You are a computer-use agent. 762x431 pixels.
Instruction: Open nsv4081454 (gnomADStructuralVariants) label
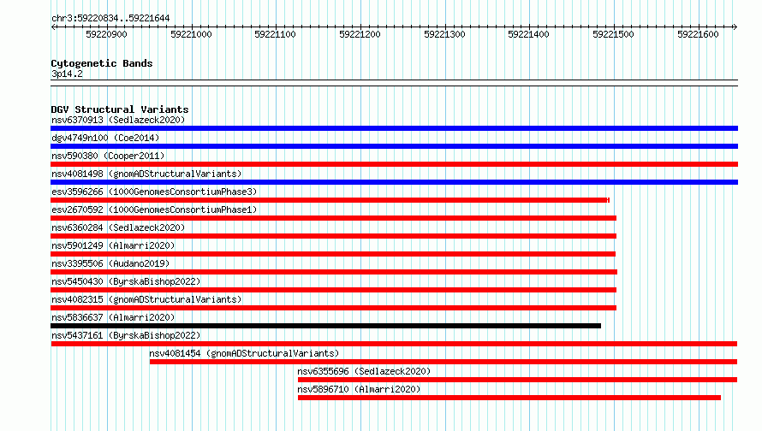coord(244,353)
